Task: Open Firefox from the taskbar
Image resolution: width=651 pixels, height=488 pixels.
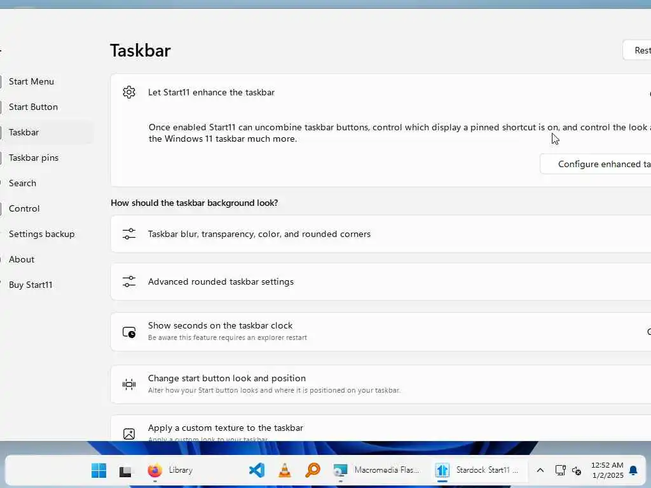Action: coord(155,471)
